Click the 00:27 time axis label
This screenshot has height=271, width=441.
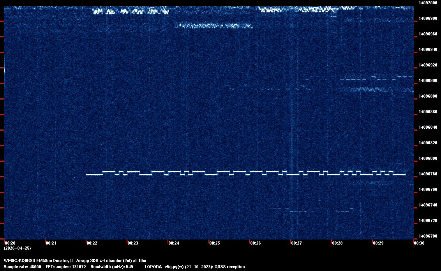(x=296, y=243)
